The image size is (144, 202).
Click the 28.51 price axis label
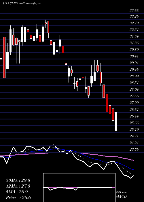click(x=134, y=83)
